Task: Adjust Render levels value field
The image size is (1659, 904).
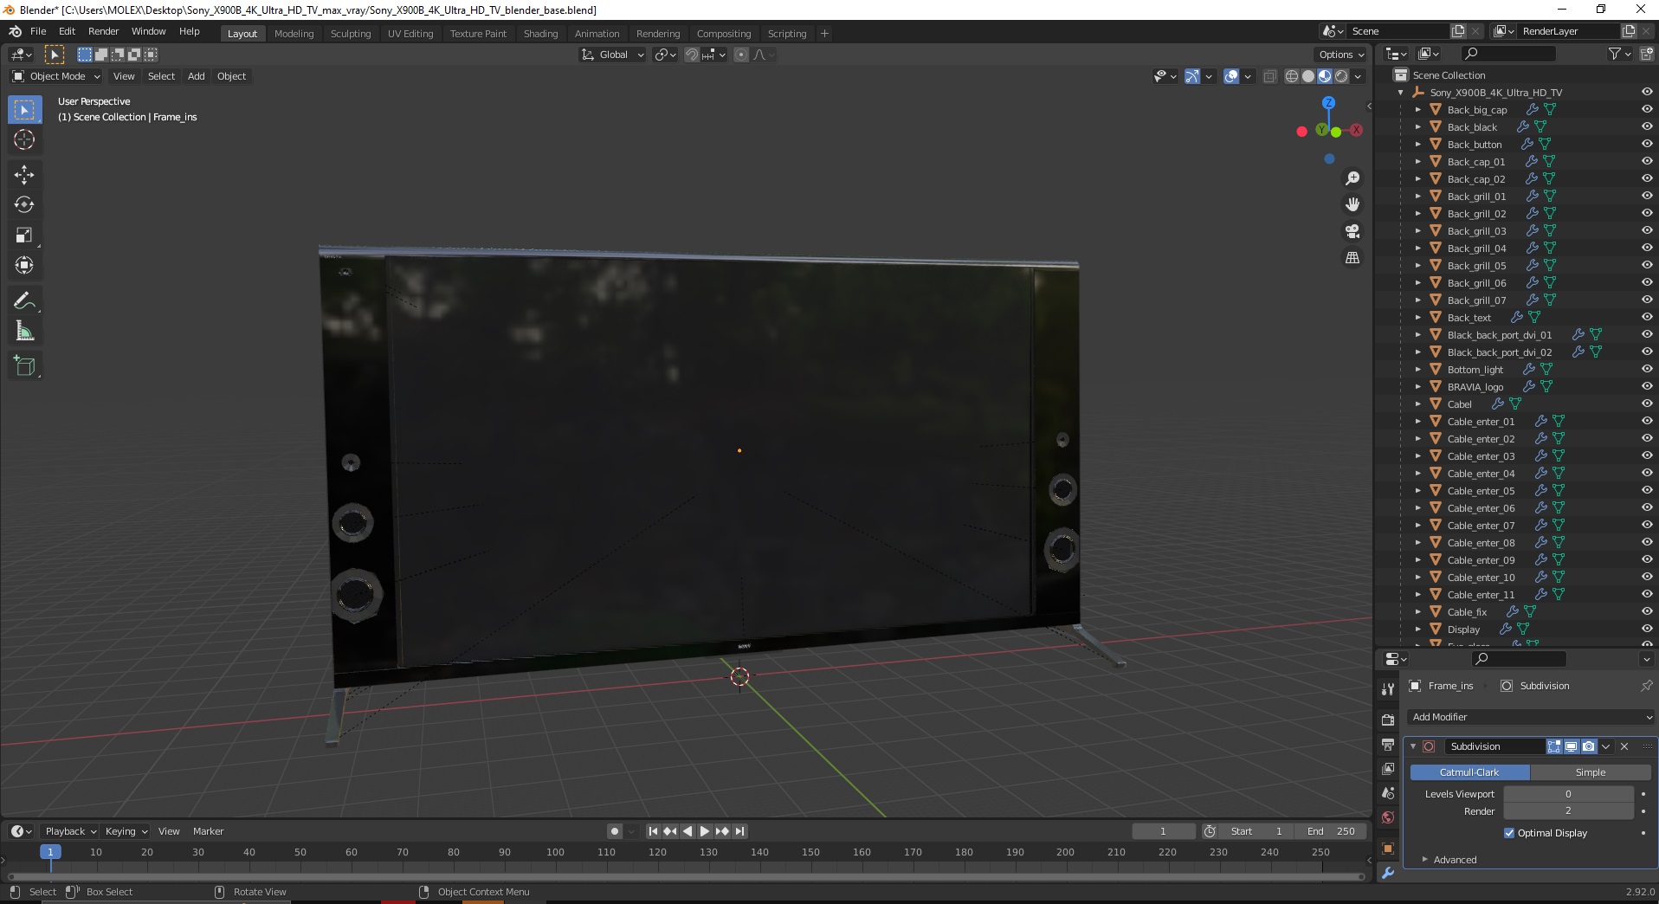Action: pos(1568,811)
